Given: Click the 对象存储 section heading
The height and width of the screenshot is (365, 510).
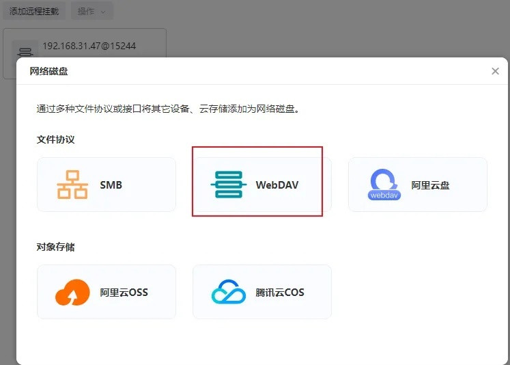Looking at the screenshot, I should pos(55,247).
